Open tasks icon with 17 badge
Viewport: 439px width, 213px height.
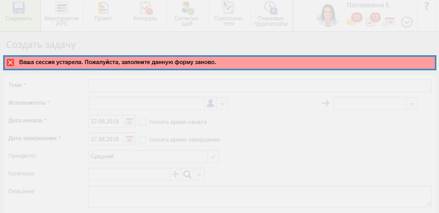pyautogui.click(x=373, y=20)
